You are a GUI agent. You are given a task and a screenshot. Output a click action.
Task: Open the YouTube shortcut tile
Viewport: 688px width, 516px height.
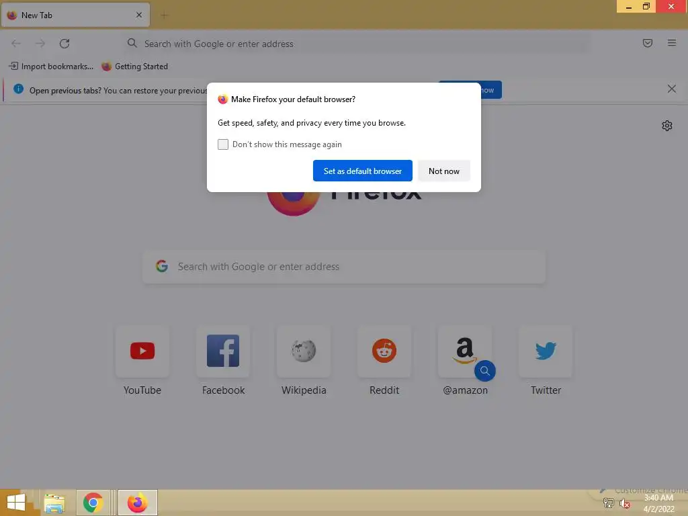tap(142, 351)
